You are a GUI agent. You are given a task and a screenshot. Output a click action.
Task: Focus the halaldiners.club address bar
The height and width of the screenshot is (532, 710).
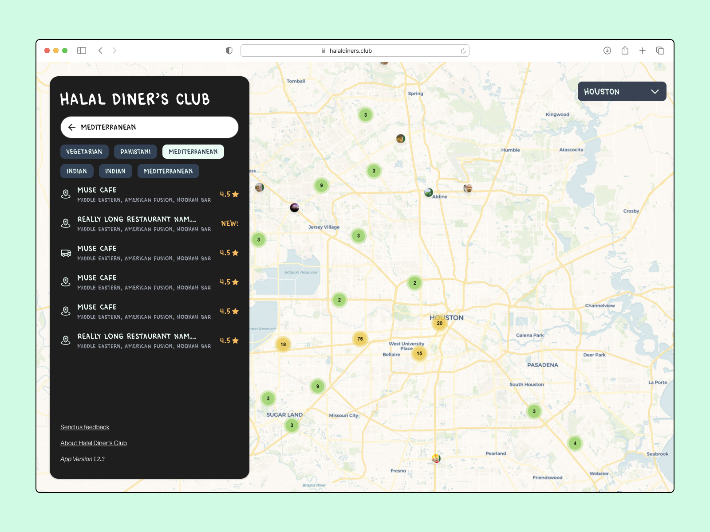(355, 51)
